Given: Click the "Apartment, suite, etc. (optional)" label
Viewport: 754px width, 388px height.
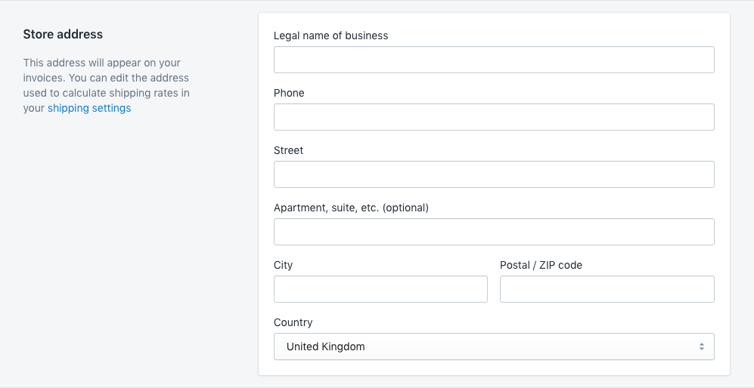Looking at the screenshot, I should click(x=351, y=208).
